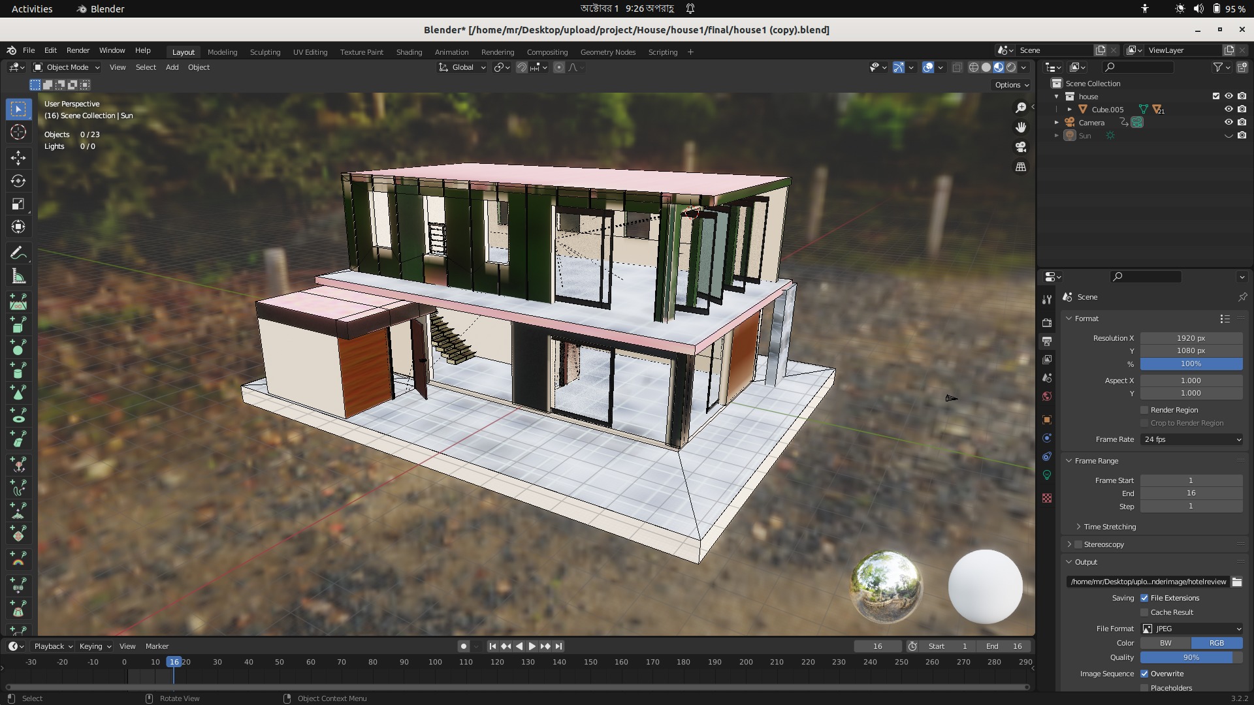Enable the Render Region checkbox
The height and width of the screenshot is (705, 1254).
coord(1144,410)
